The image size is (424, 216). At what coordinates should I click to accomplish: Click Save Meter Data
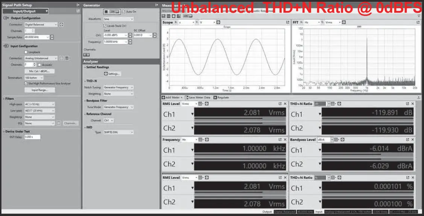pos(198,97)
